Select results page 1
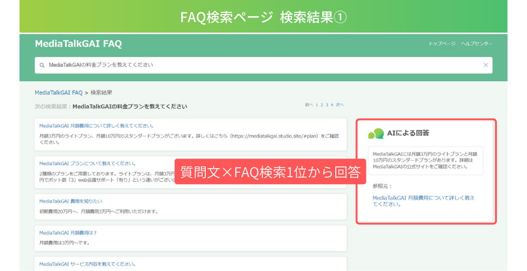 point(317,105)
